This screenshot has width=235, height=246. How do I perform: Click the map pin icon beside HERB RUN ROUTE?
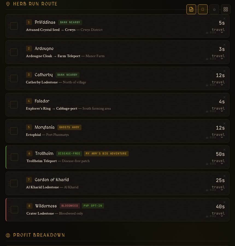[x=7, y=4]
